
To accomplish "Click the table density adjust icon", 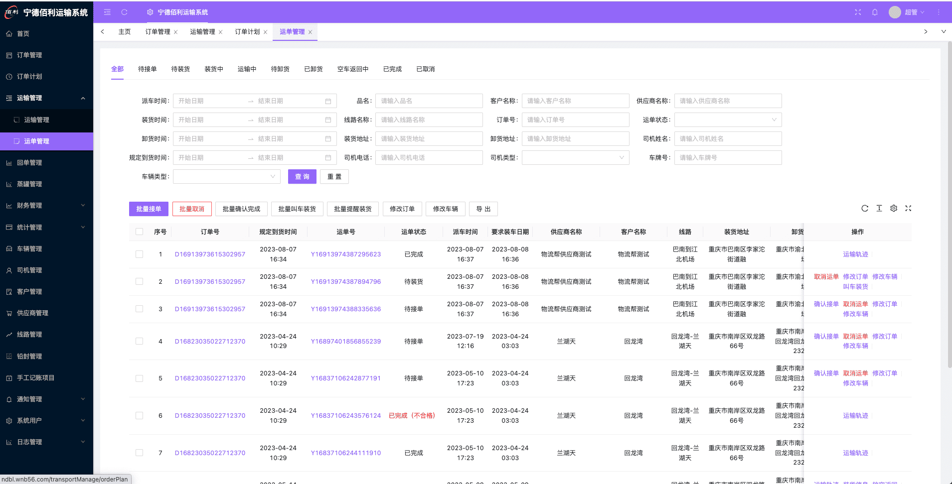I will pos(879,209).
